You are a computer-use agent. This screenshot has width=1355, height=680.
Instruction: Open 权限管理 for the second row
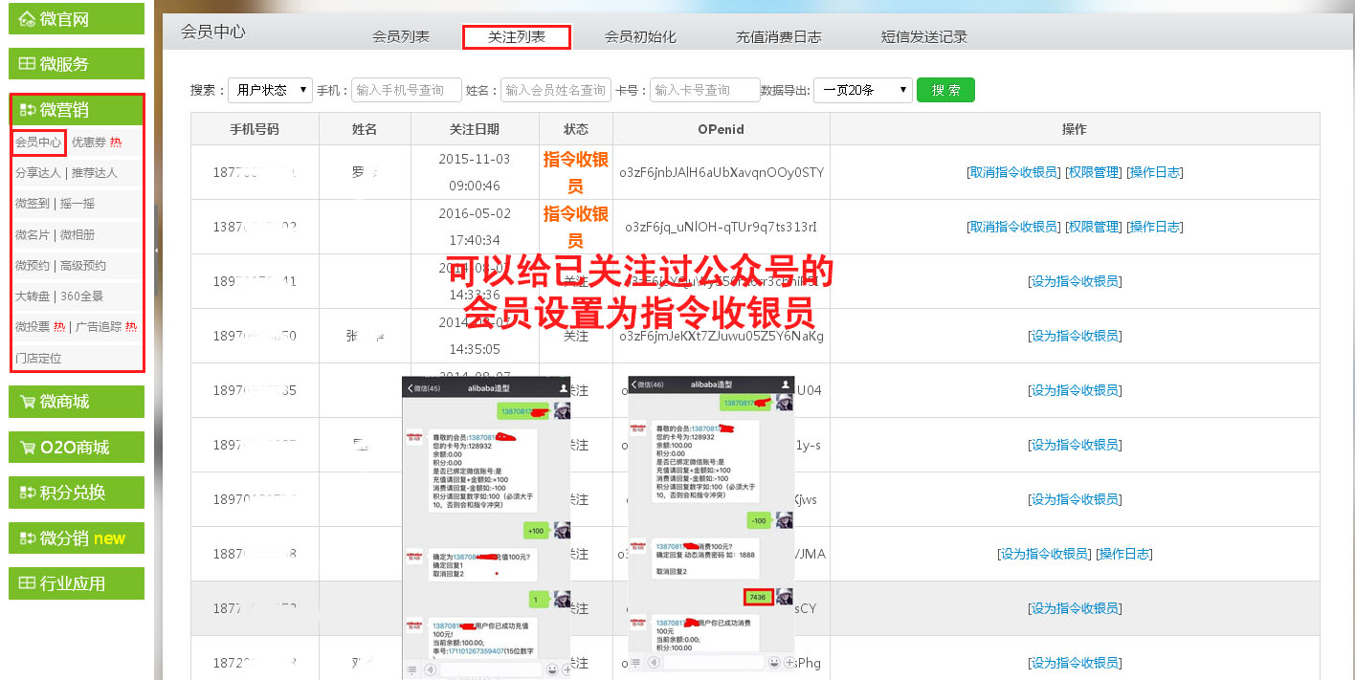(x=1093, y=227)
